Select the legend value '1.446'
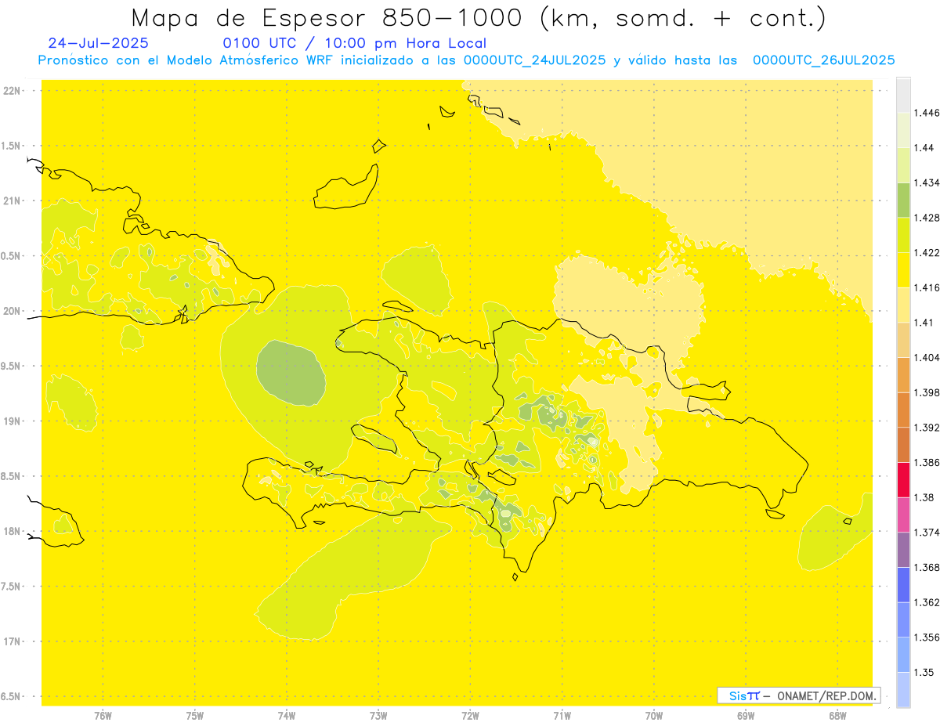Viewport: 940px width, 726px height. [x=927, y=114]
